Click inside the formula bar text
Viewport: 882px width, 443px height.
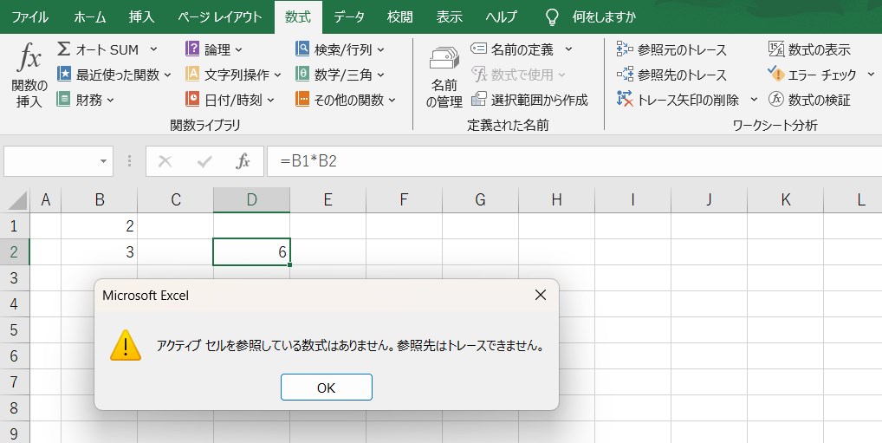tap(520, 161)
